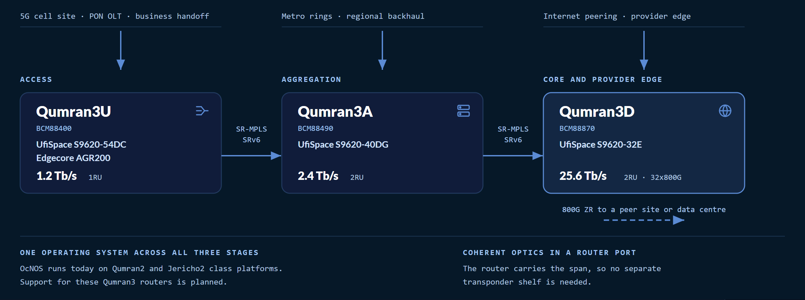Click the Metro rings regional backhaul caption
The width and height of the screenshot is (805, 300).
click(x=353, y=16)
